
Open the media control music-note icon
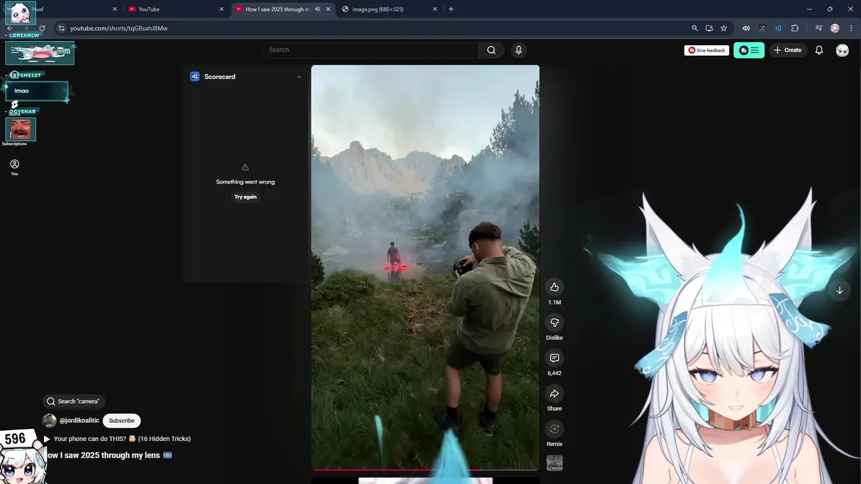819,28
